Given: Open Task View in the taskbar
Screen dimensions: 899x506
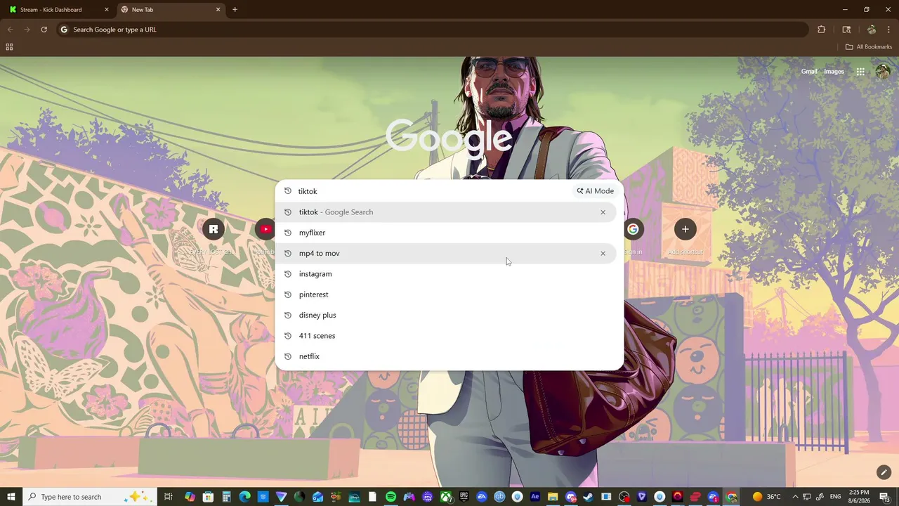Looking at the screenshot, I should [x=169, y=497].
